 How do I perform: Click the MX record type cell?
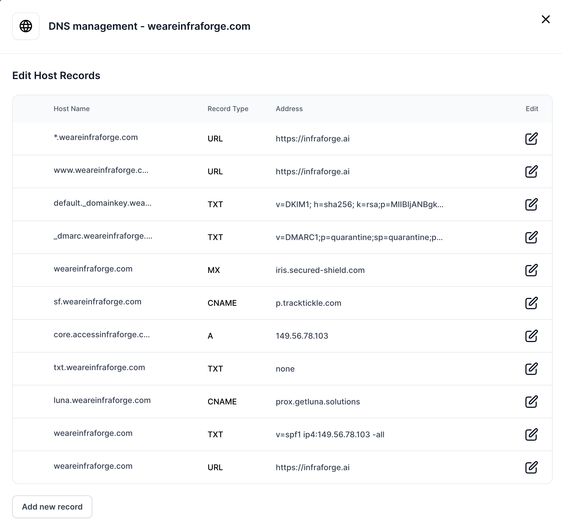click(214, 270)
